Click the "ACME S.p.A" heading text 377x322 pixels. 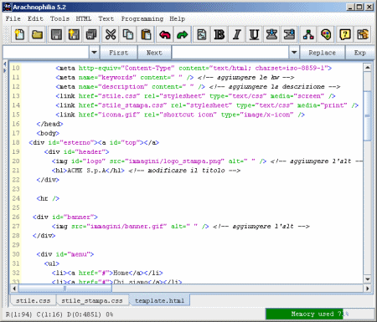(86, 171)
